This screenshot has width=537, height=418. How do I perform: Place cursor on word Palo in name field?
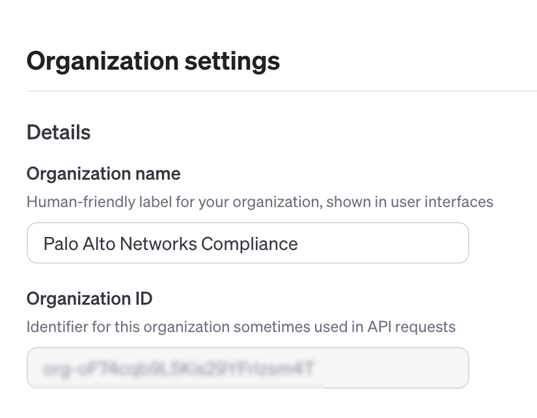58,244
